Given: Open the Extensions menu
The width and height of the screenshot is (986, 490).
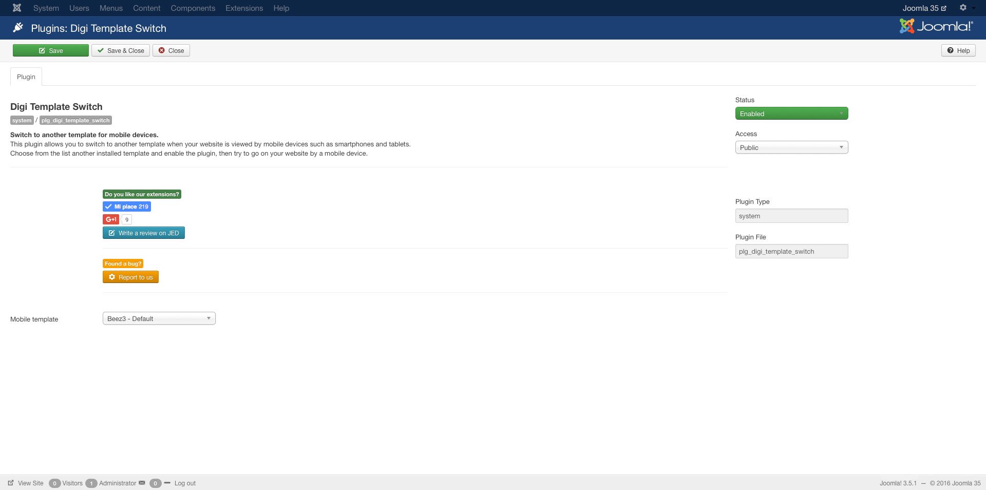Looking at the screenshot, I should point(244,8).
